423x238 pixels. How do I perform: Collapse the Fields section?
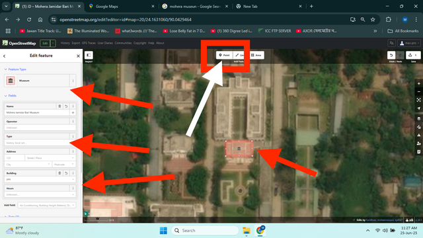11,95
